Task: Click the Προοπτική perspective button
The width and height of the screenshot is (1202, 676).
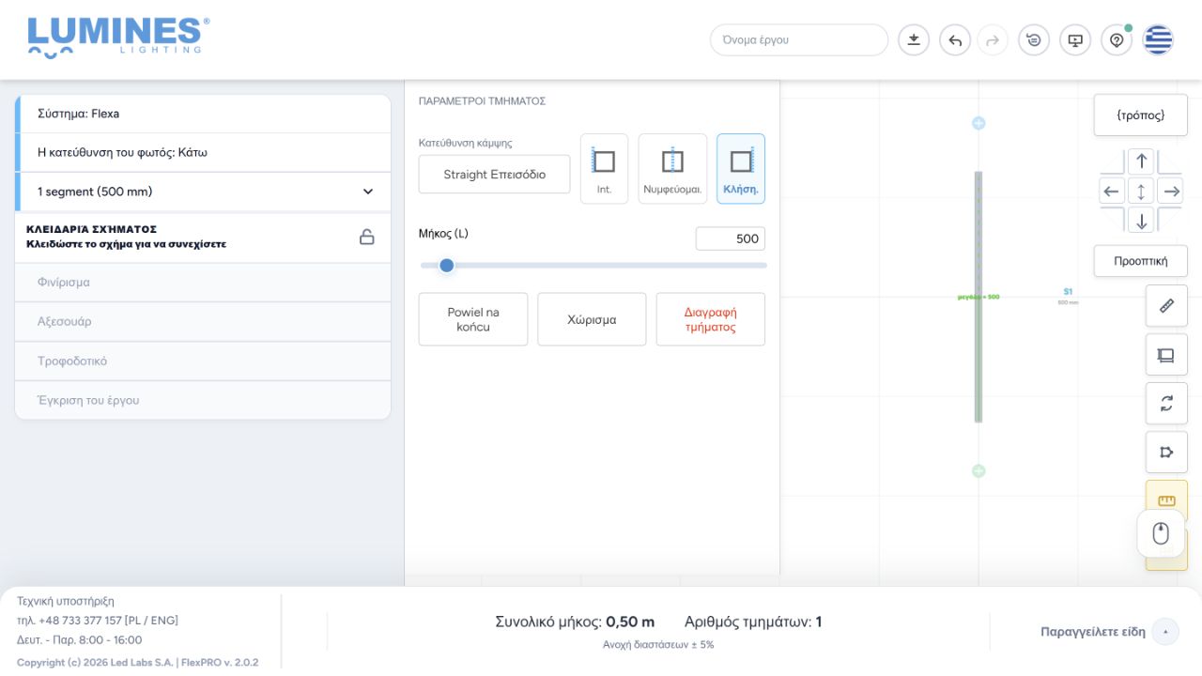Action: point(1141,261)
